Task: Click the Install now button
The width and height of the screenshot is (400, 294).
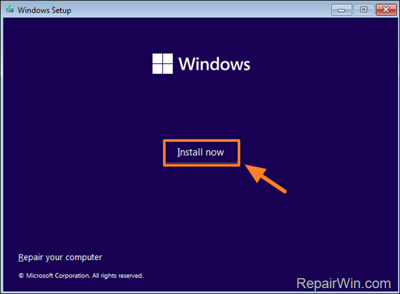Action: coord(201,153)
